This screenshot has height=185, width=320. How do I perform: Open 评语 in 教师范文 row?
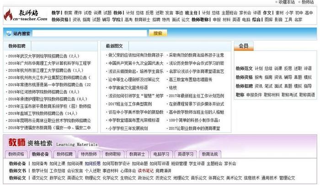[308, 68]
